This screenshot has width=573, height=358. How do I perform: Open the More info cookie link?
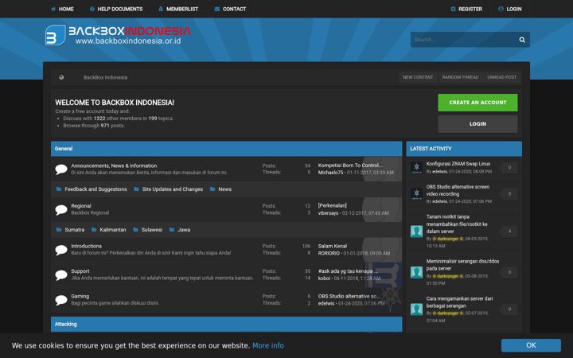[268, 345]
